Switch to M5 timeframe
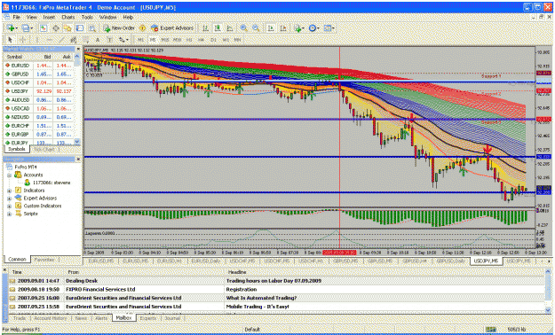 click(153, 40)
